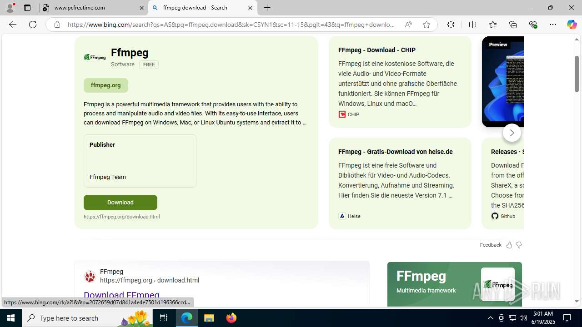Select the Ffmpeg Team publisher text

click(108, 177)
